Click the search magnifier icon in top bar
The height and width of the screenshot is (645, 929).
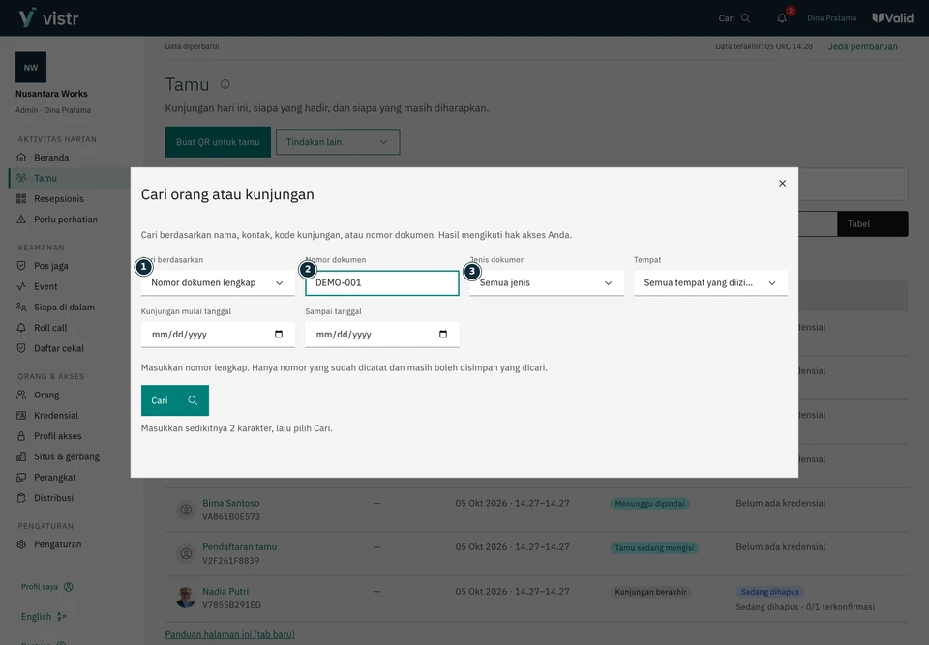pos(745,18)
